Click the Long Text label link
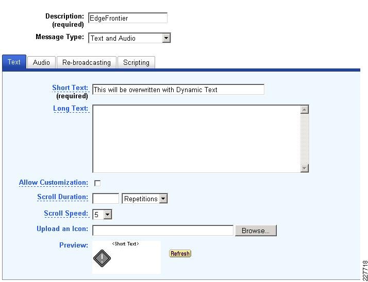This screenshot has width=368, height=282. tap(71, 109)
